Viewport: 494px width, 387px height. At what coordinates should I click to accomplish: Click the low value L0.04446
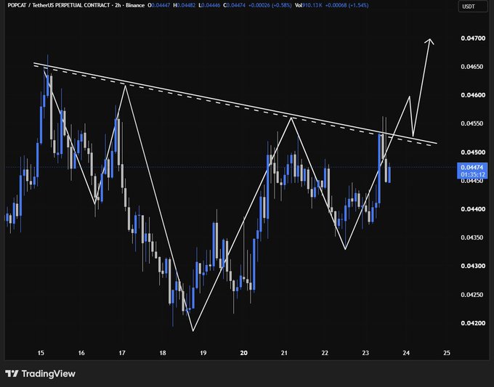click(209, 5)
